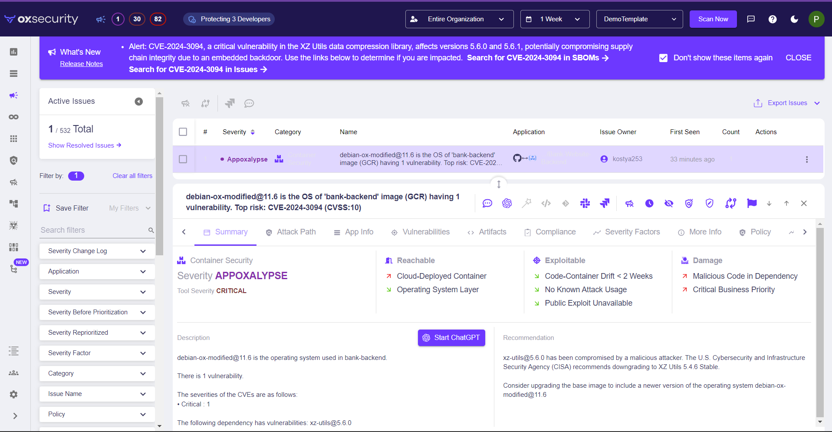Open the dashboard panel in the sidebar
The height and width of the screenshot is (432, 832).
point(13,52)
